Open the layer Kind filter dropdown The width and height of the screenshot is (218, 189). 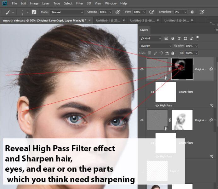tap(150, 38)
